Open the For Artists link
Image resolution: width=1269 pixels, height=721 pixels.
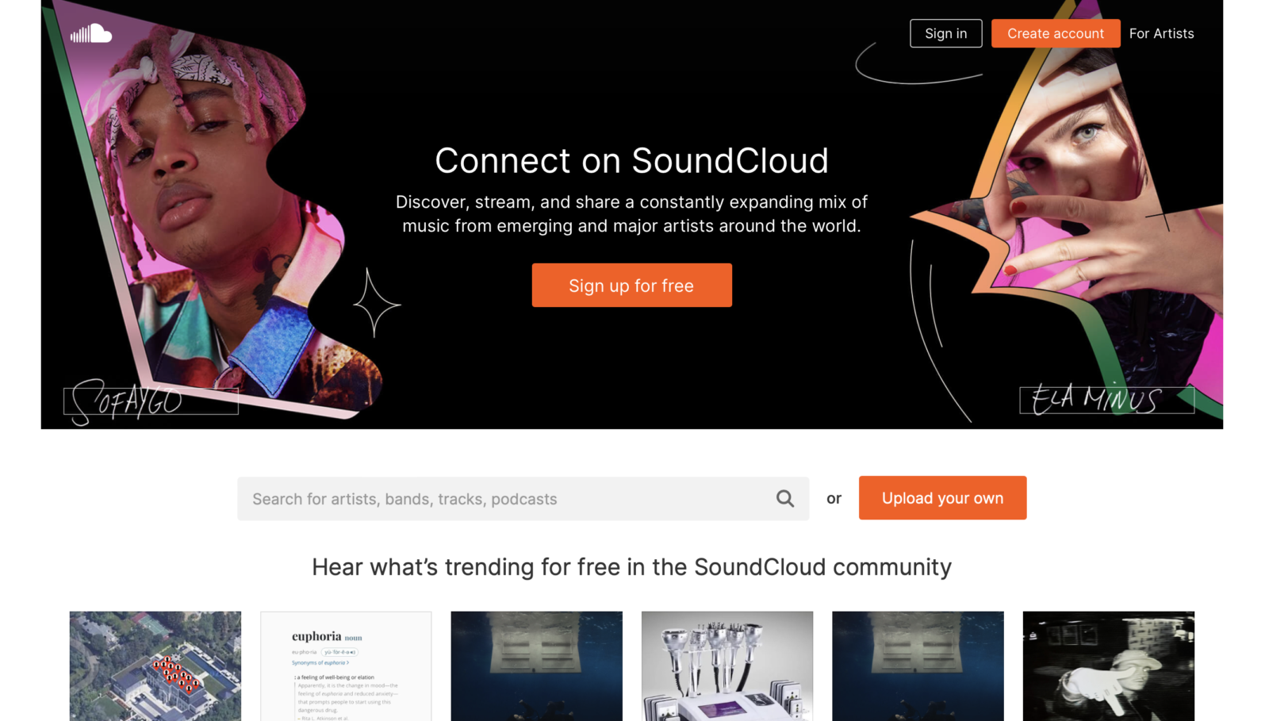(x=1161, y=33)
